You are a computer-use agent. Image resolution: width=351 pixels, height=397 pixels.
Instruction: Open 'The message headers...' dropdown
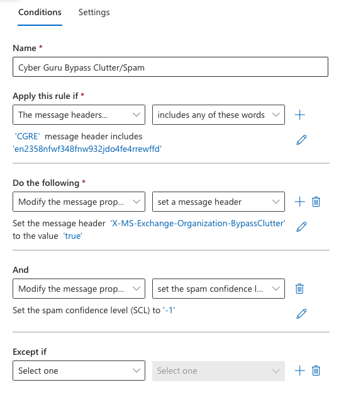tap(79, 115)
